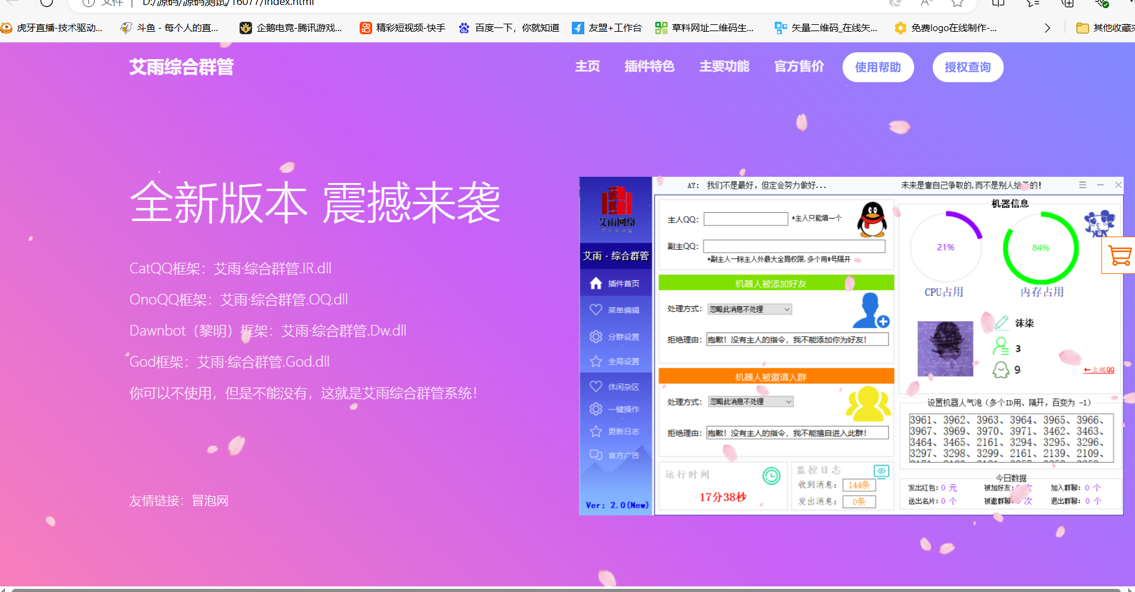Select 官方广告 in the app sidebar

click(615, 455)
